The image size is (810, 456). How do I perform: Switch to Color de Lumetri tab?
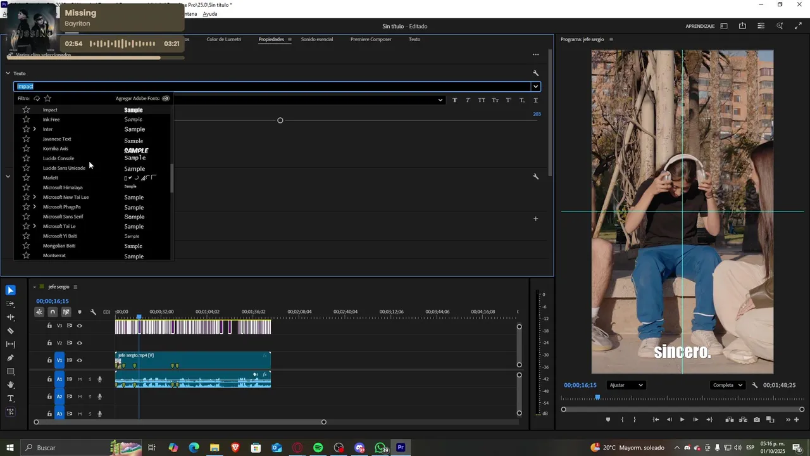[224, 39]
